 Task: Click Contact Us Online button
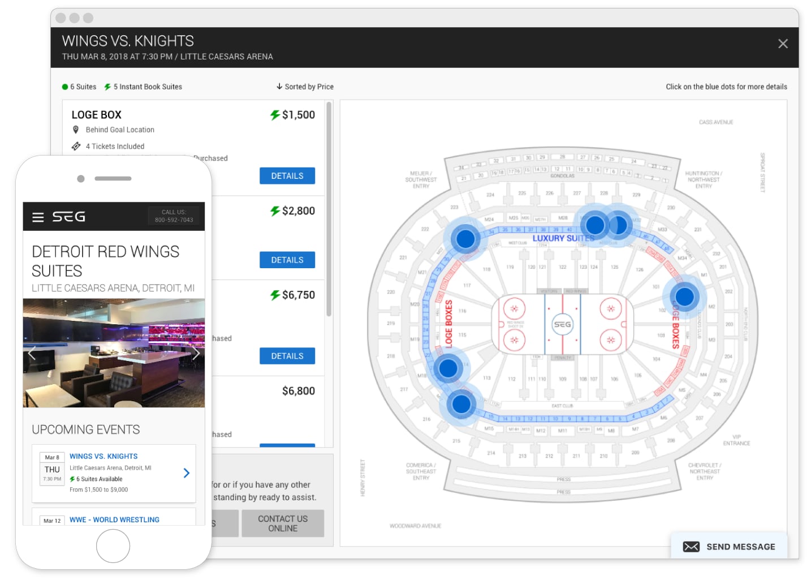click(282, 523)
